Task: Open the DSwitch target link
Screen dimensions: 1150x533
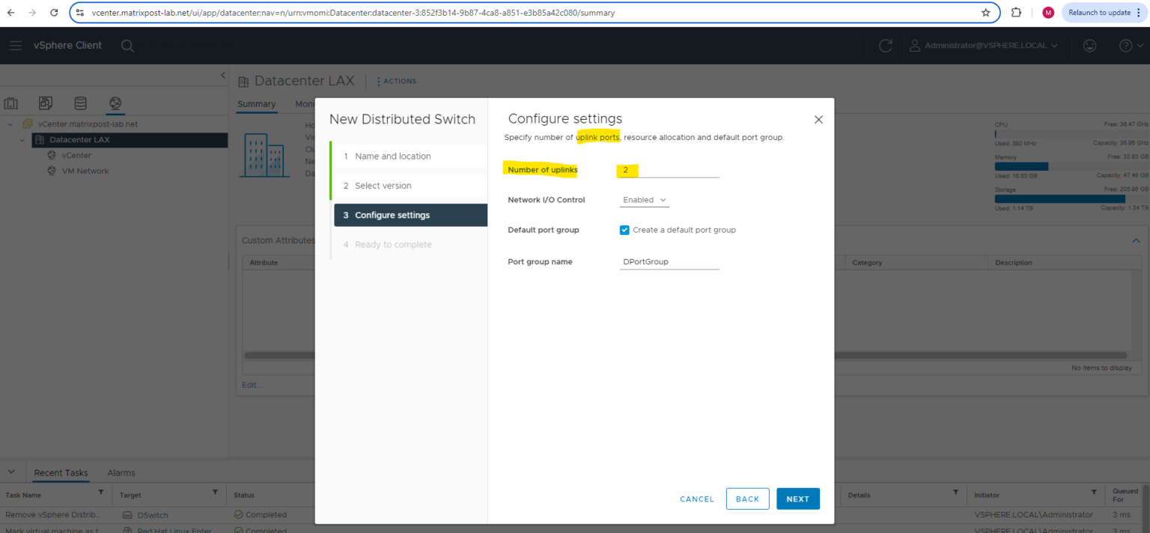Action: [x=153, y=515]
